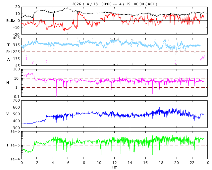
Task: Click the "1e+4" y-axis tick label
Action: [x=15, y=159]
